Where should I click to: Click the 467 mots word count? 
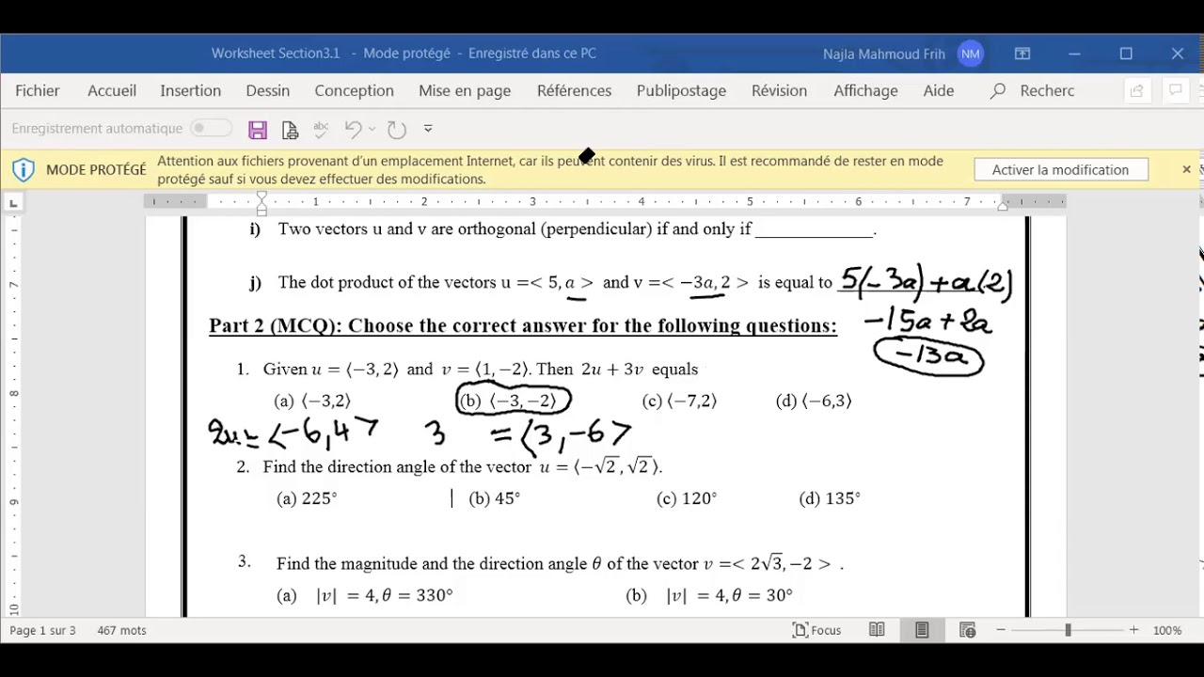point(121,630)
